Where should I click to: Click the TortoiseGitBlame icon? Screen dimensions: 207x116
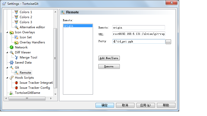point(11,93)
